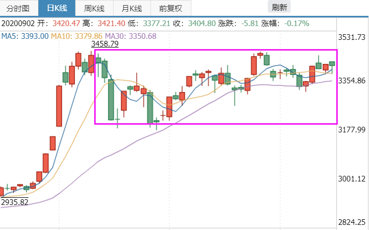Select the 前复权 option

[170, 8]
